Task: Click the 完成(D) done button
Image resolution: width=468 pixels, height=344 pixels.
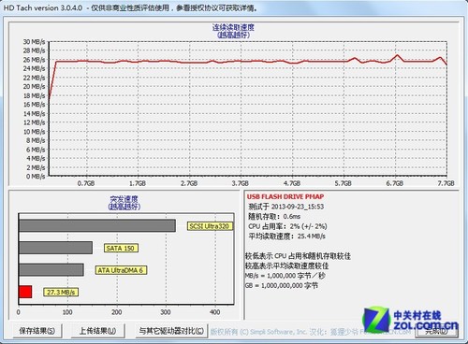Action: click(437, 331)
